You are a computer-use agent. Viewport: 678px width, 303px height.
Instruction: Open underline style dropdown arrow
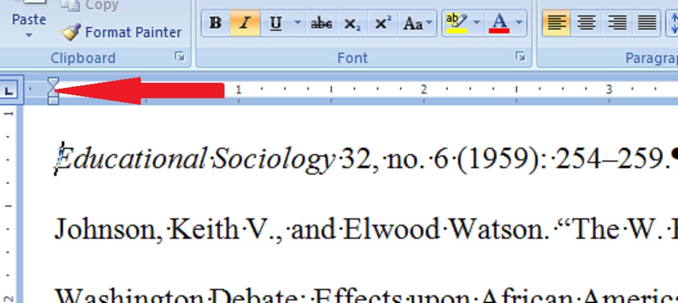click(x=297, y=23)
